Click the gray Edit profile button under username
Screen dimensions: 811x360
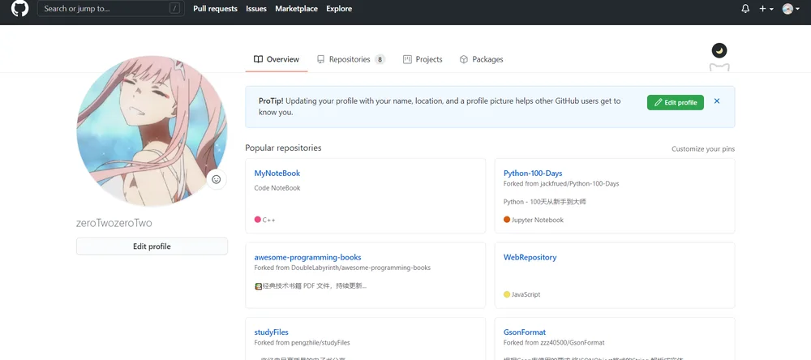click(152, 246)
